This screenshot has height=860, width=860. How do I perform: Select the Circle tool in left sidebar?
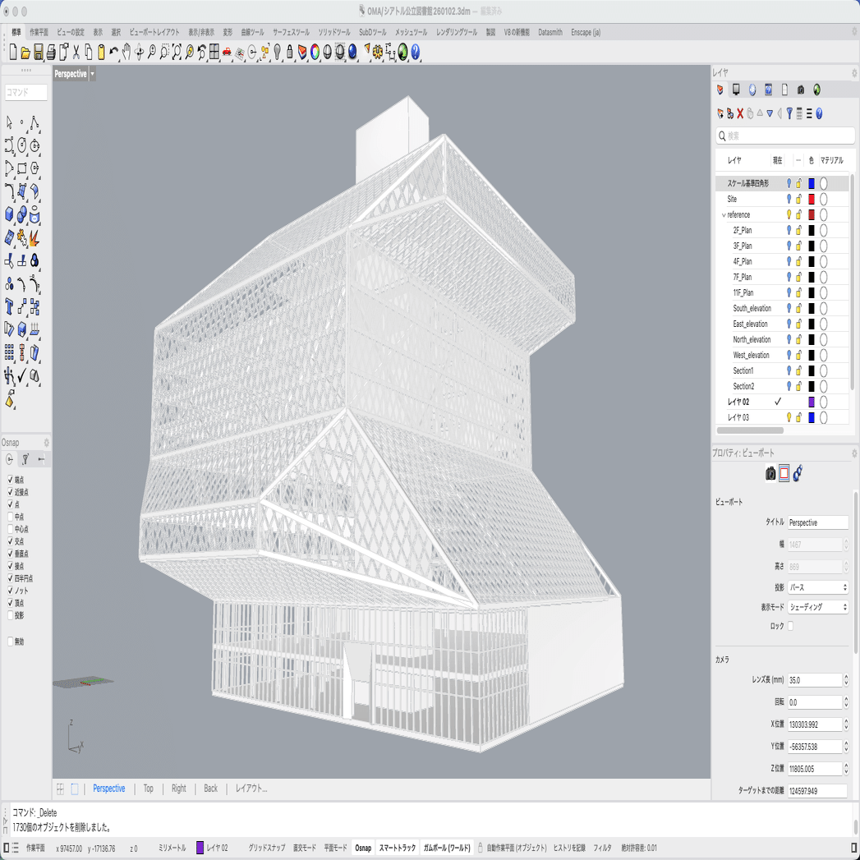(x=22, y=145)
